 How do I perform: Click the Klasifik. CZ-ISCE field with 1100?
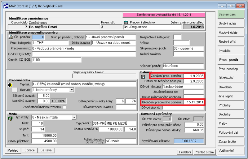click(x=56, y=60)
